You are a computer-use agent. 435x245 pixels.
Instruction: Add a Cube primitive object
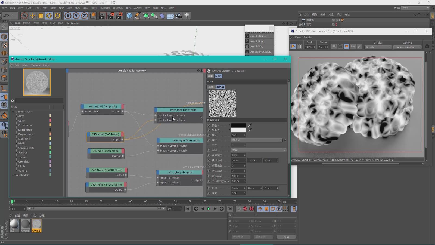coord(129,16)
